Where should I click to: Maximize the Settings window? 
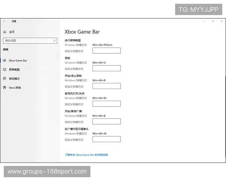coord(213,21)
